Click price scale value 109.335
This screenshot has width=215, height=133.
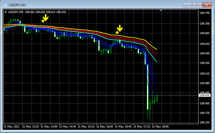point(205,123)
